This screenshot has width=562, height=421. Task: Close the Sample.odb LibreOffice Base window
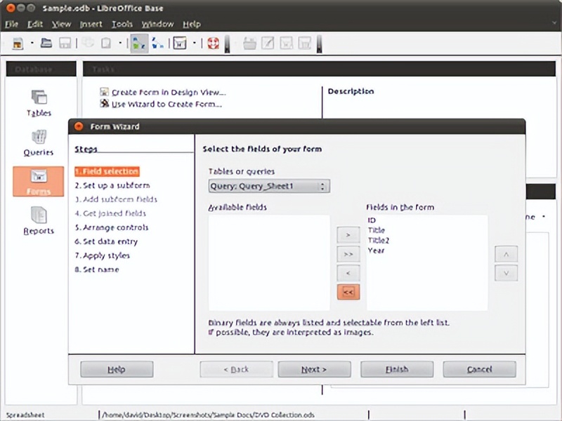pyautogui.click(x=11, y=8)
